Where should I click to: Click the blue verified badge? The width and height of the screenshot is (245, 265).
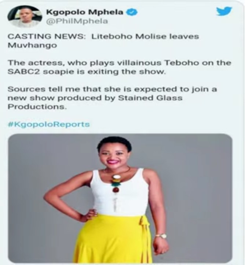[x=132, y=12]
